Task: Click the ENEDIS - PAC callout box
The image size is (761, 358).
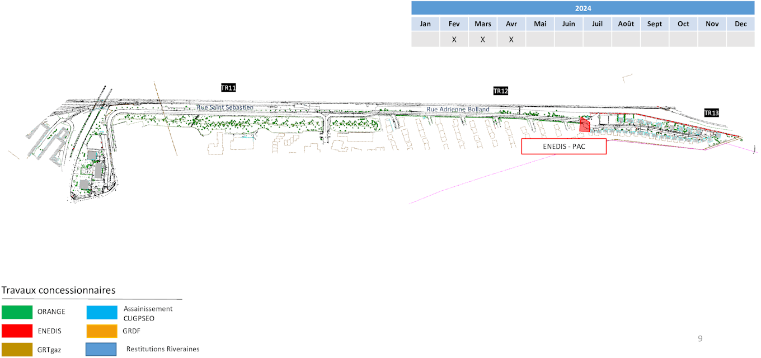Action: tap(563, 147)
